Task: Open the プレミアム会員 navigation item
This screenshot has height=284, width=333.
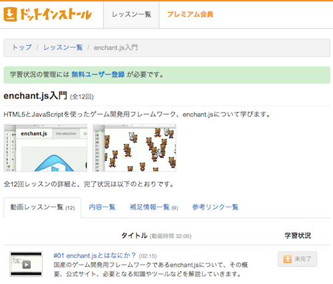Action: (190, 15)
